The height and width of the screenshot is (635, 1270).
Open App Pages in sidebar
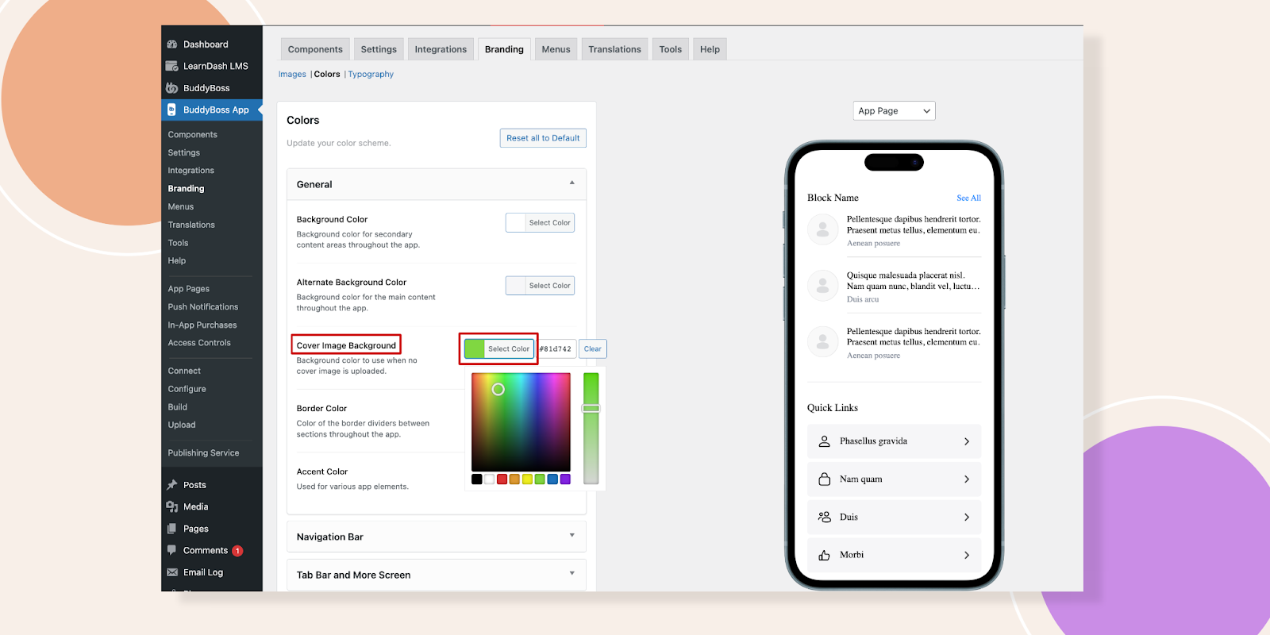coord(189,289)
